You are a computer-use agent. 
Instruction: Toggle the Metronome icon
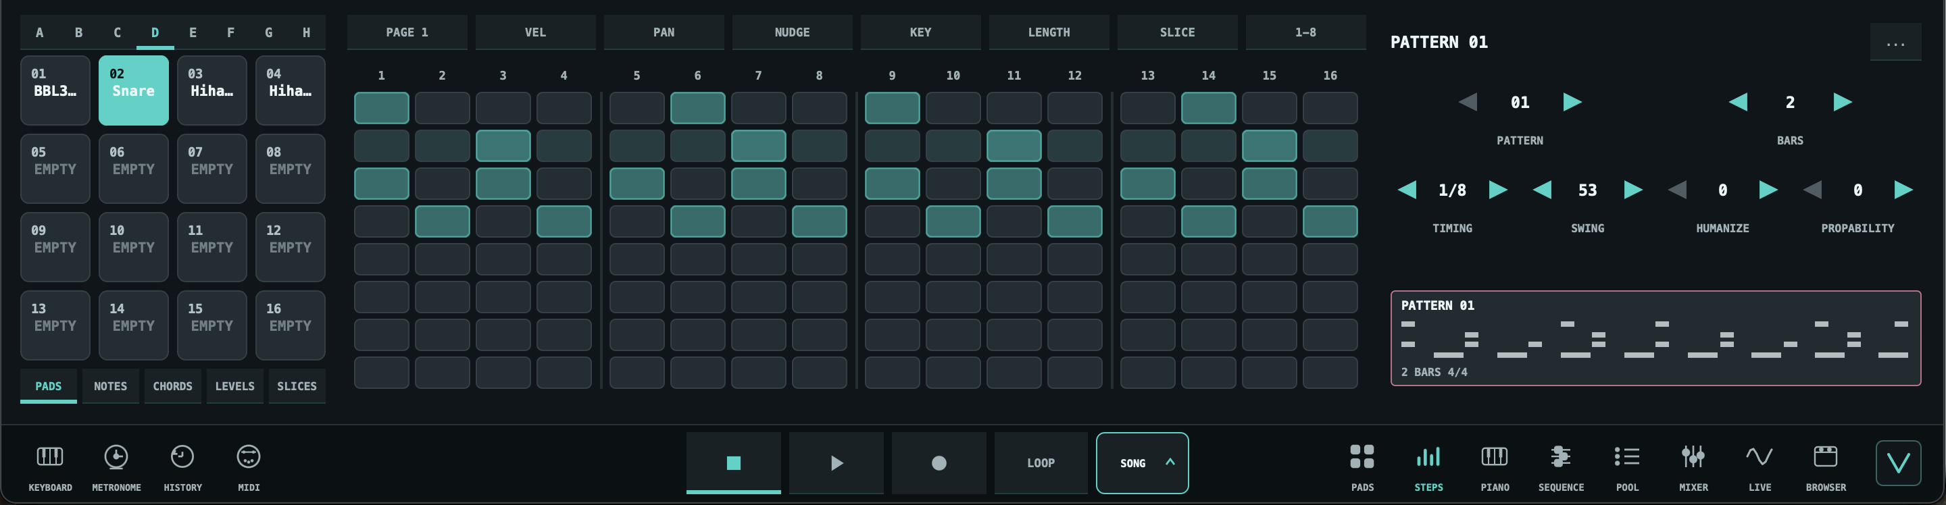click(x=116, y=456)
